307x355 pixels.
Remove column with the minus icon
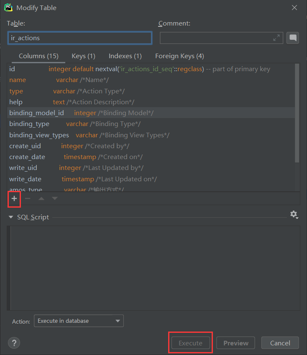point(28,198)
